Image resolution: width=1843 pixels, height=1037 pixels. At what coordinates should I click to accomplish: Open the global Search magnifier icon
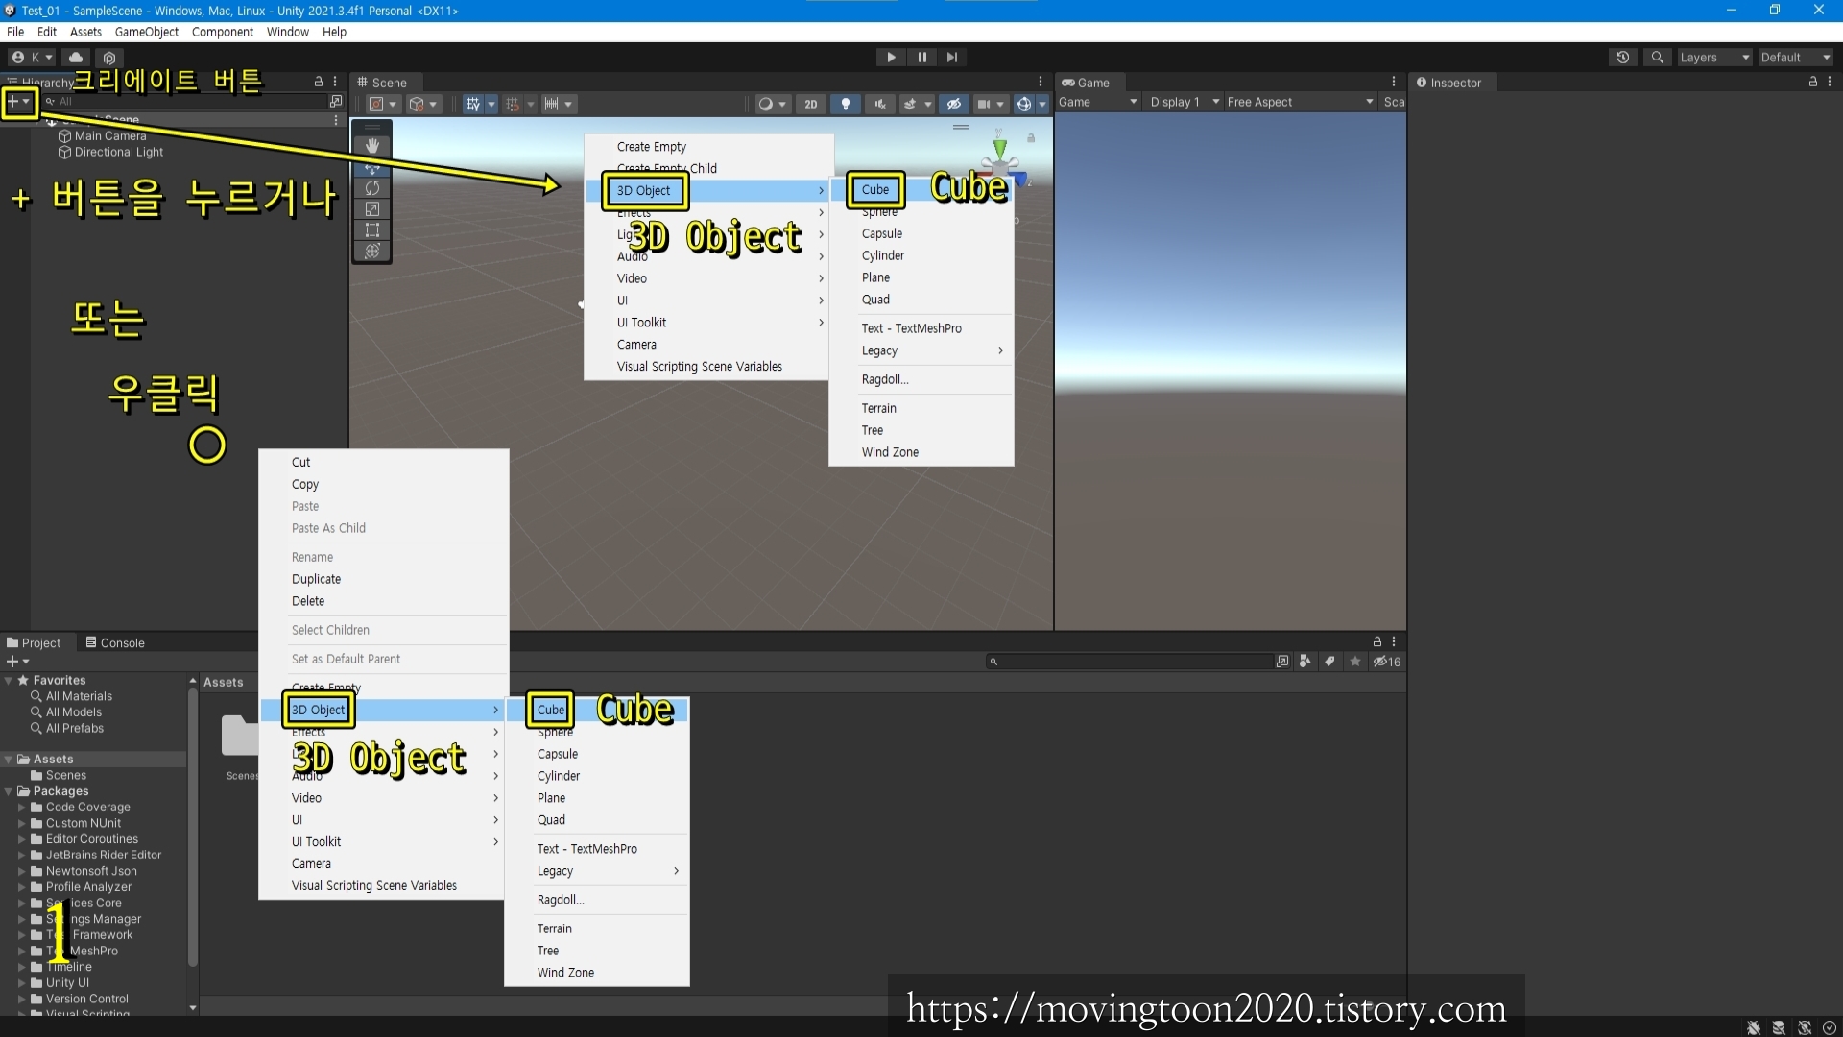click(x=1657, y=58)
